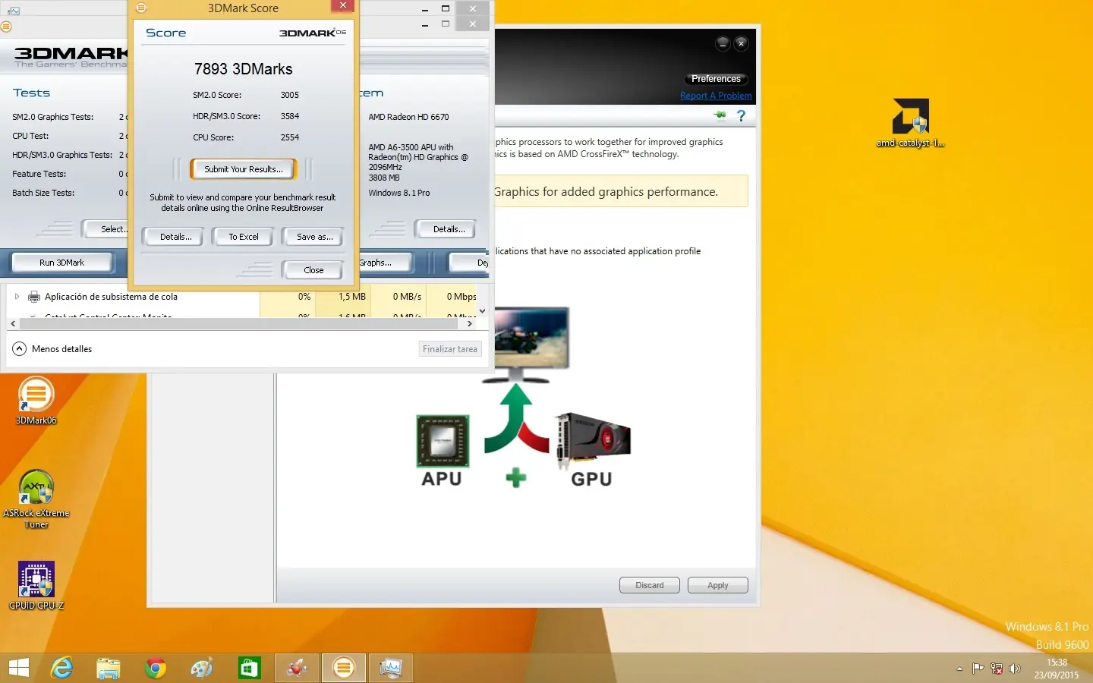Export score with To Excel button

244,237
